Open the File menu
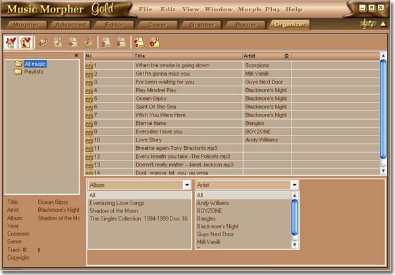395x275 pixels. pyautogui.click(x=145, y=9)
